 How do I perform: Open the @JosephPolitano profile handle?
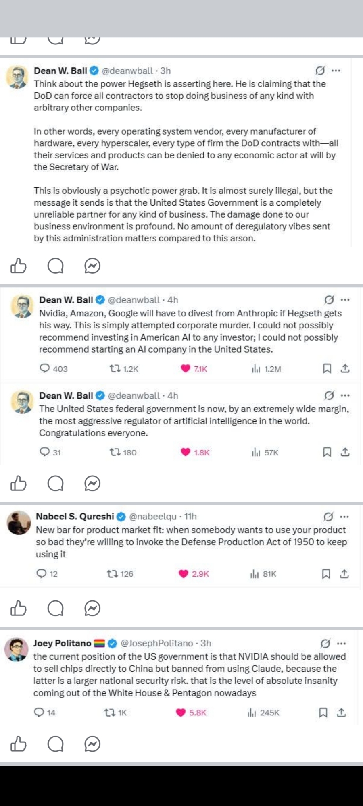(x=157, y=643)
